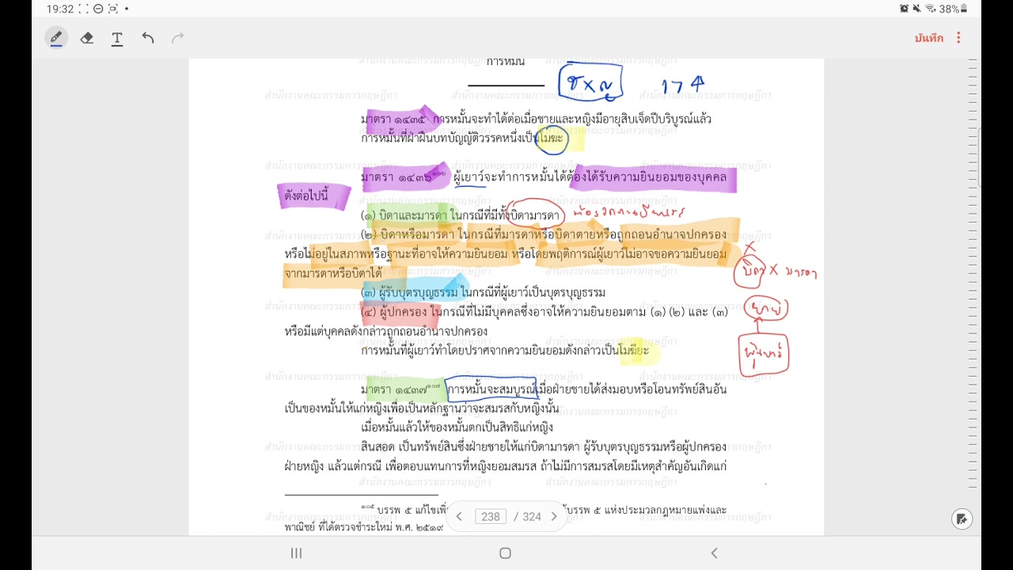Tap the Android back button

pyautogui.click(x=714, y=553)
